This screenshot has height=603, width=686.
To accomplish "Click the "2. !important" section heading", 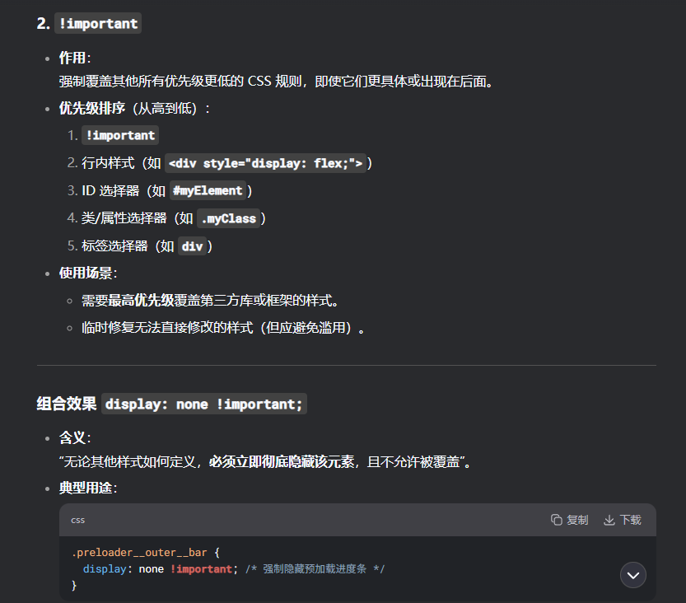I will click(89, 23).
